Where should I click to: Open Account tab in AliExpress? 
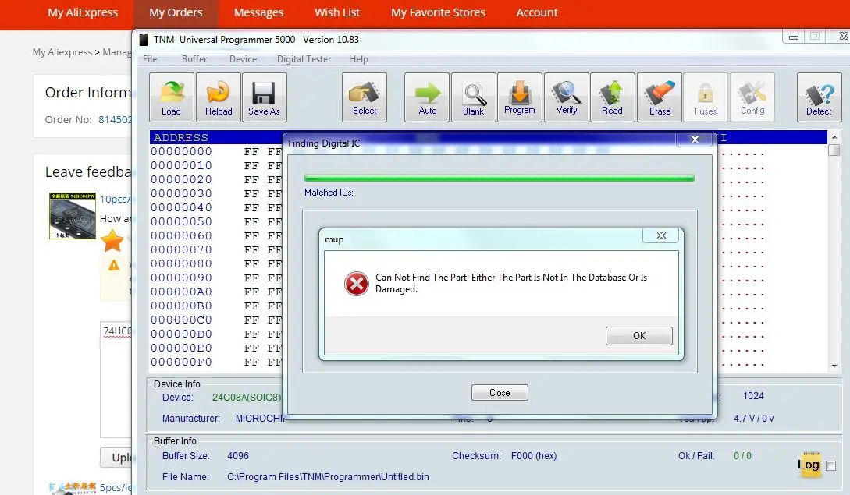(537, 12)
